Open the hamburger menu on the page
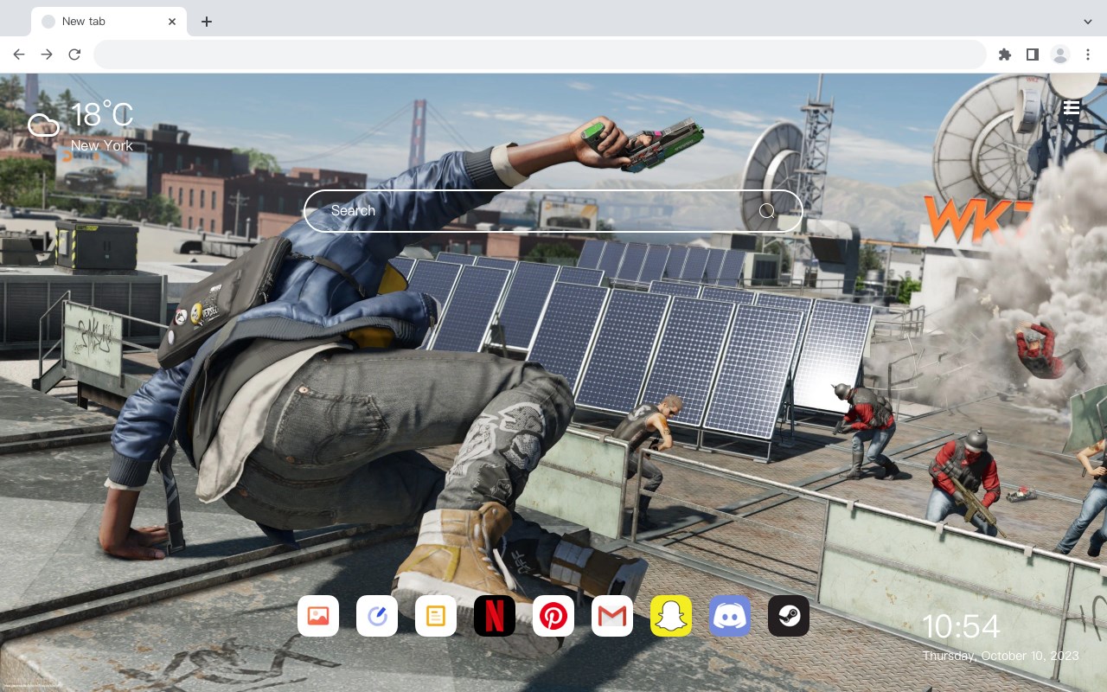The height and width of the screenshot is (692, 1107). (x=1072, y=107)
